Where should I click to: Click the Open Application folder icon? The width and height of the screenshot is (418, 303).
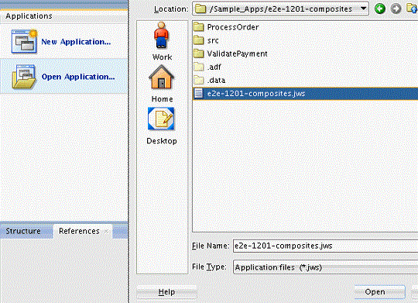click(x=24, y=77)
